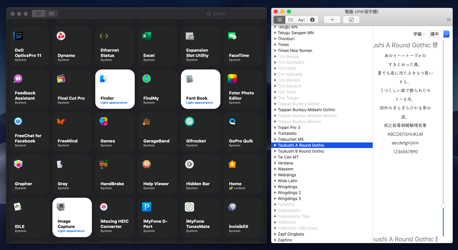Select the iMazing HEIC Converter icon
Viewport: 458px width, 250px height.
(104, 207)
